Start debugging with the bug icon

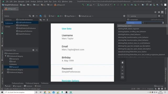click(x=125, y=5)
